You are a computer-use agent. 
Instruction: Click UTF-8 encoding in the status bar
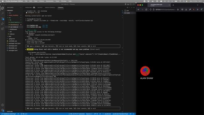(96, 114)
